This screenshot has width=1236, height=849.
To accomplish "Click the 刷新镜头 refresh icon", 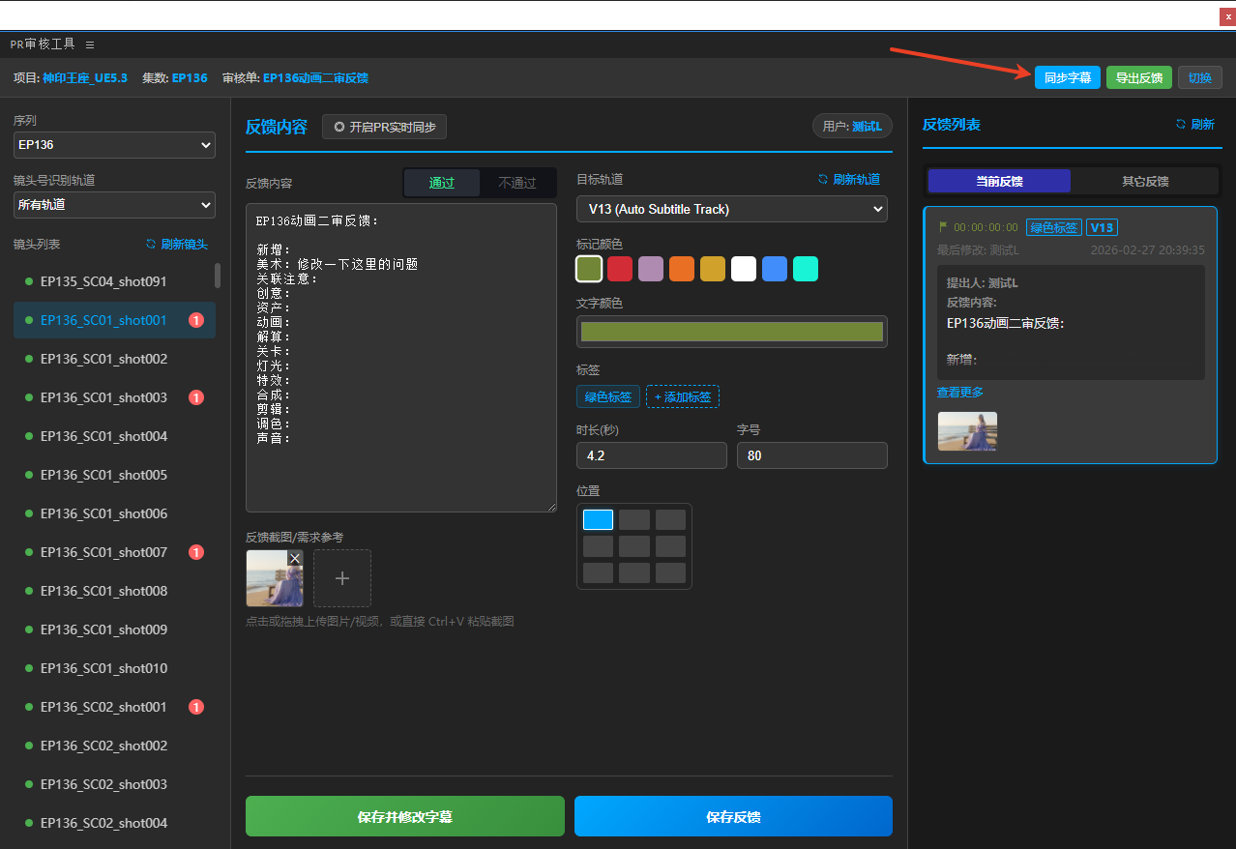I will point(151,244).
